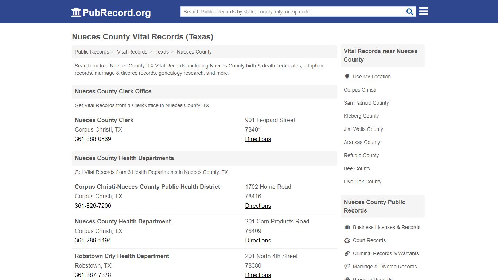The image size is (498, 280).
Task: Open Public Records breadcrumb
Action: pos(92,52)
